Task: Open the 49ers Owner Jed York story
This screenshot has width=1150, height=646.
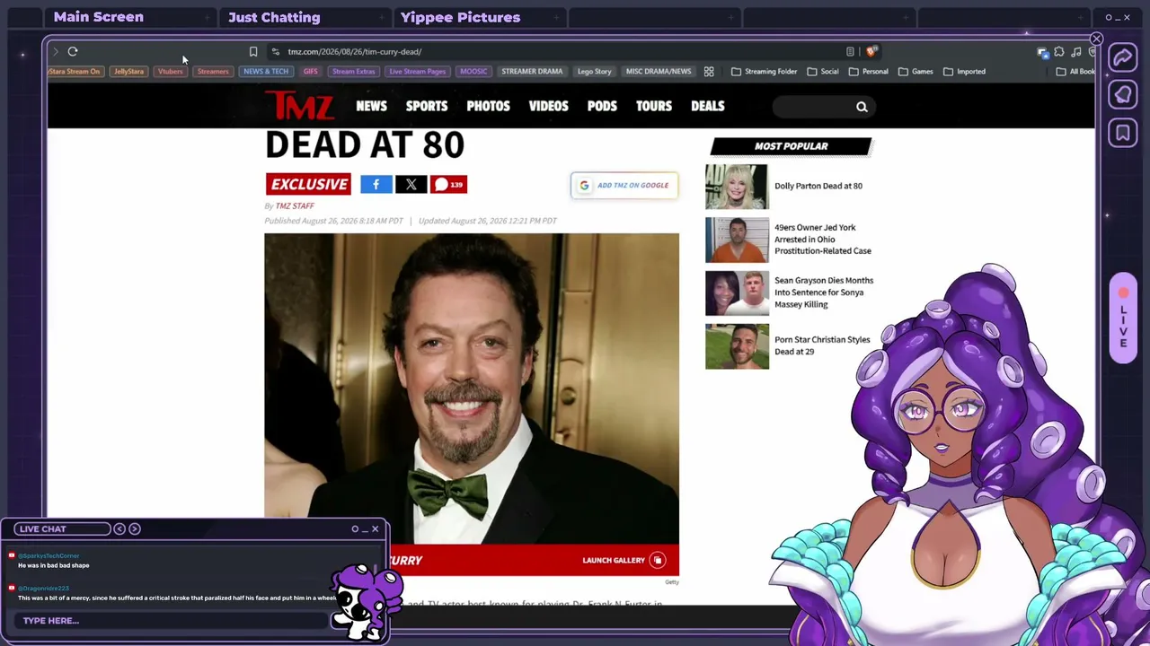Action: click(x=823, y=240)
